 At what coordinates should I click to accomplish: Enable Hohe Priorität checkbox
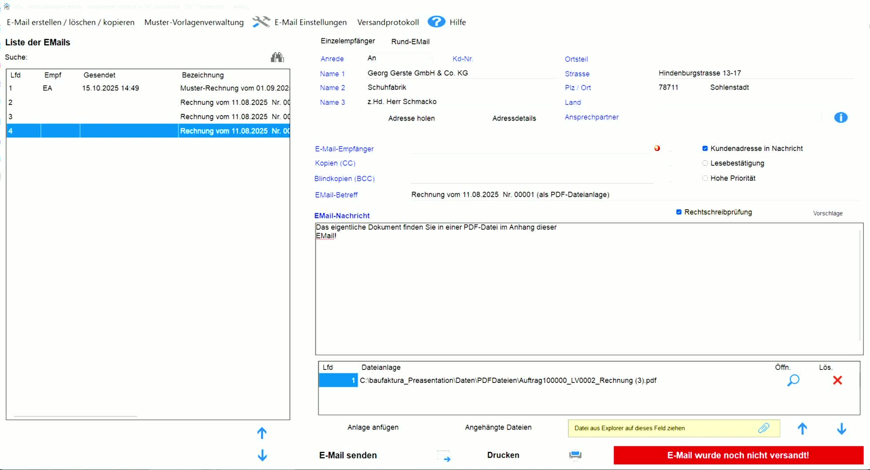(705, 178)
